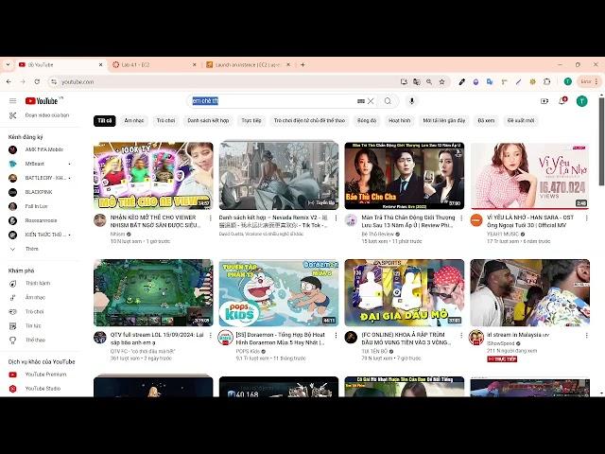
Task: Expand more subscriptions with Thêm chevron
Action: point(12,249)
